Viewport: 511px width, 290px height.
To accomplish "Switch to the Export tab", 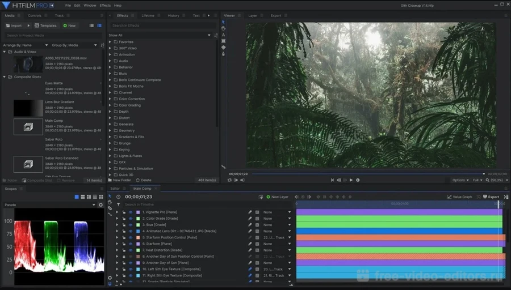I will [x=275, y=16].
